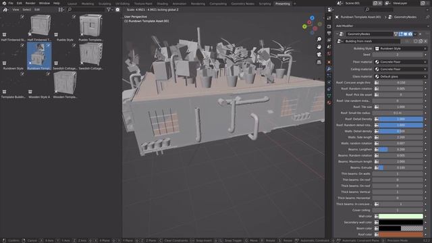Open the Object Constraints properties tab

329,89
